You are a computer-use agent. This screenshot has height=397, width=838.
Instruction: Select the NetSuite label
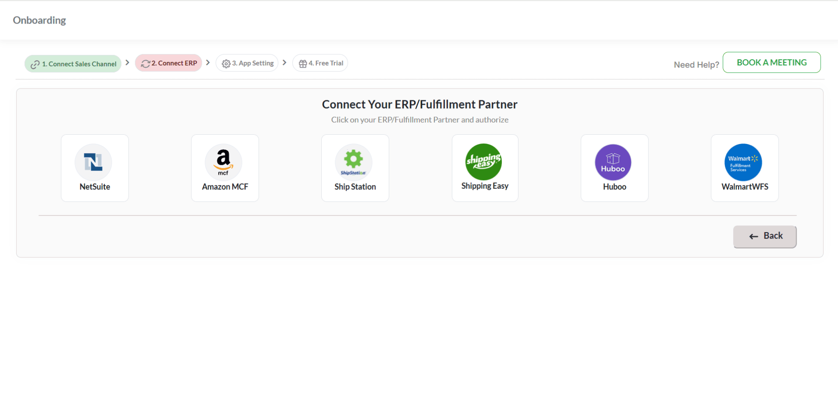95,187
